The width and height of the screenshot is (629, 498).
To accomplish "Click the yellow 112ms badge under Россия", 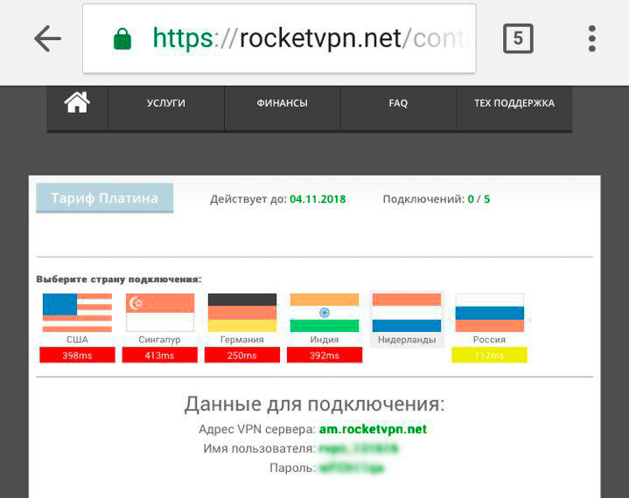I will coord(489,356).
